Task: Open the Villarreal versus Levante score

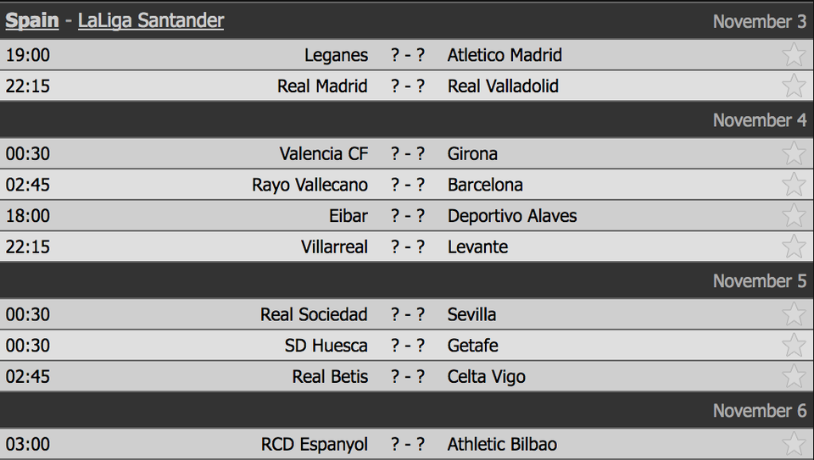Action: pos(408,247)
